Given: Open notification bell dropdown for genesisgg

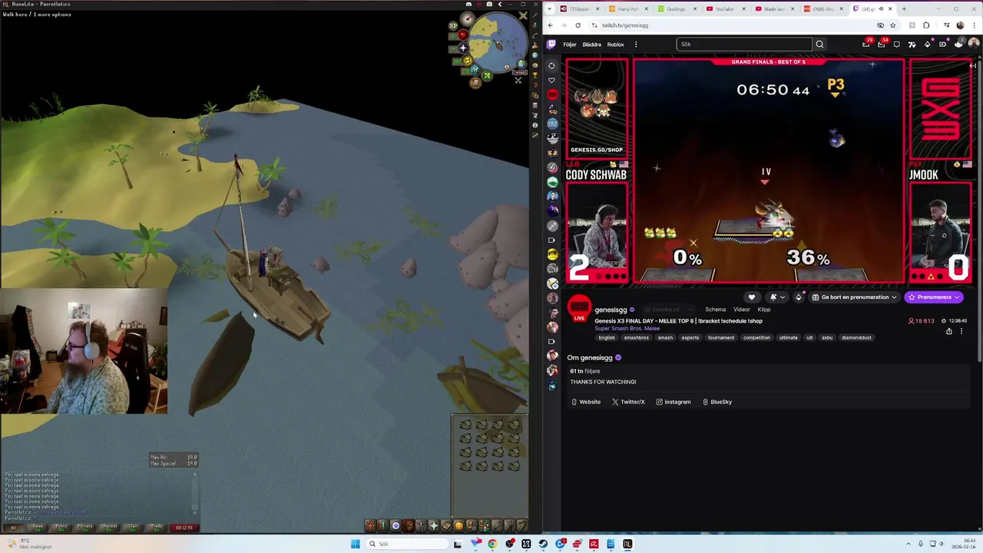Looking at the screenshot, I should click(x=777, y=297).
